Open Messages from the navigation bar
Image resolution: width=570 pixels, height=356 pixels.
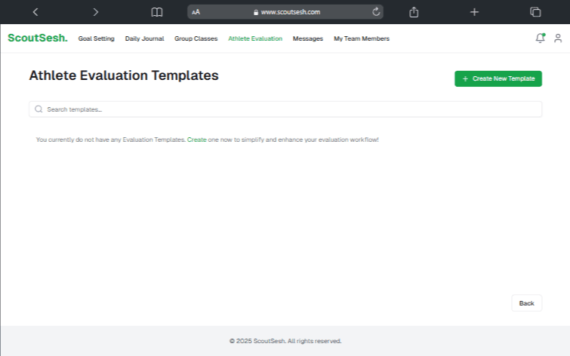click(308, 38)
